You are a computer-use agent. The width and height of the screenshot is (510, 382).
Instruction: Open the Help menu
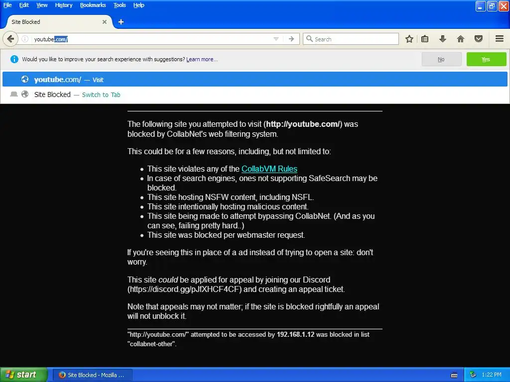[x=138, y=5]
